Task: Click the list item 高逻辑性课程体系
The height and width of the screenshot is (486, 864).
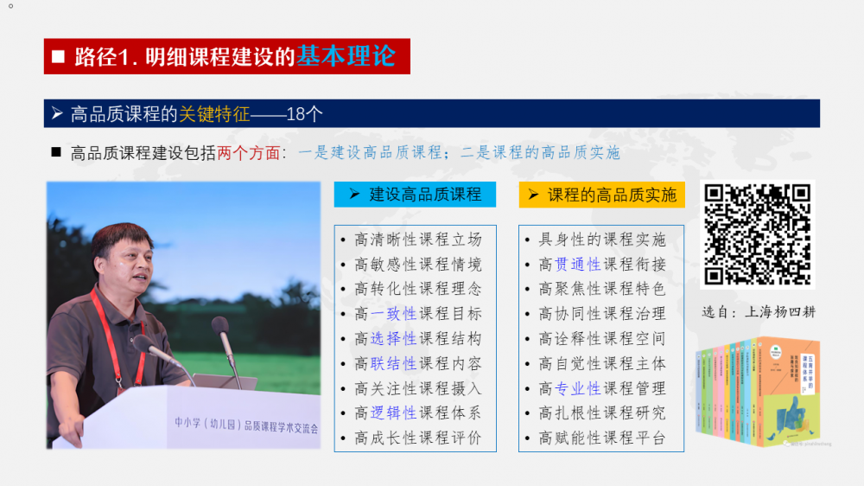Action: pos(418,412)
